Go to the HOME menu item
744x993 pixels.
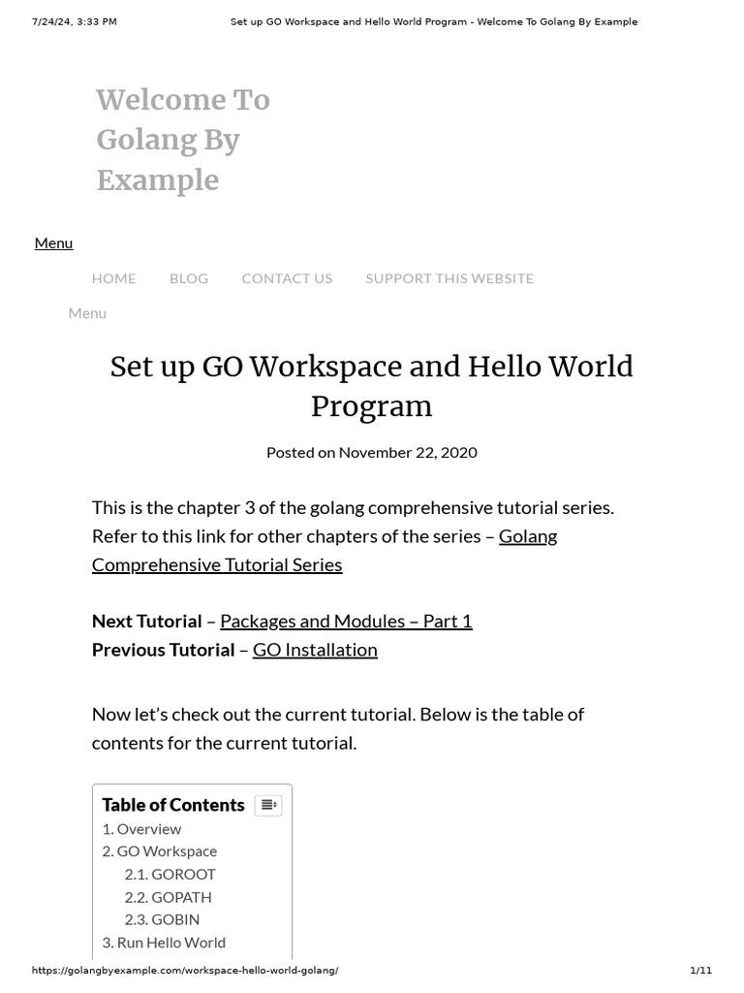click(113, 278)
